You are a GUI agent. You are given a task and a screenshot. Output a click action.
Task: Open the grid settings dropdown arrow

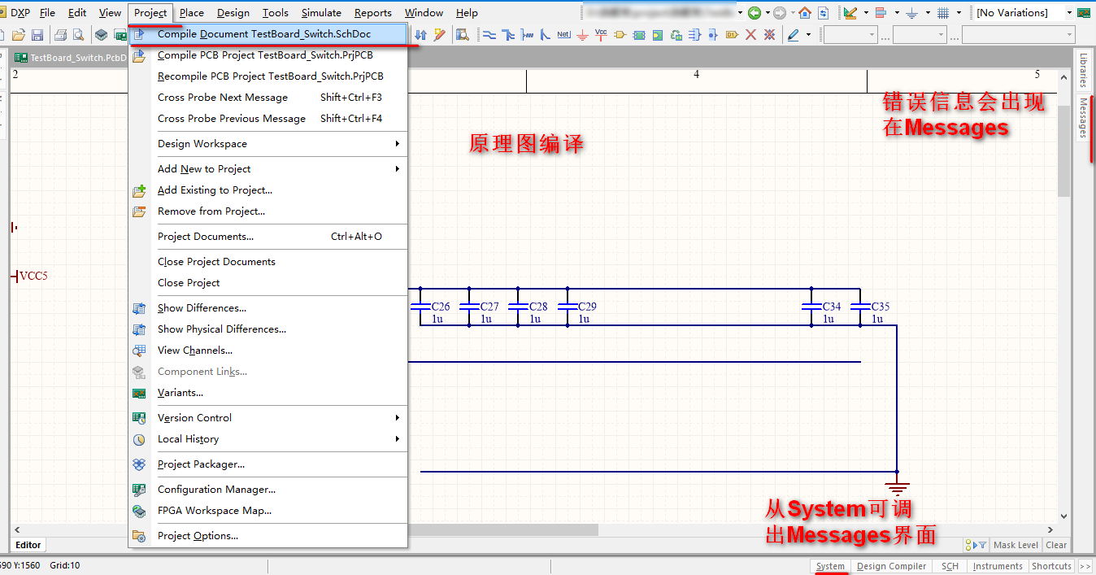pos(959,13)
